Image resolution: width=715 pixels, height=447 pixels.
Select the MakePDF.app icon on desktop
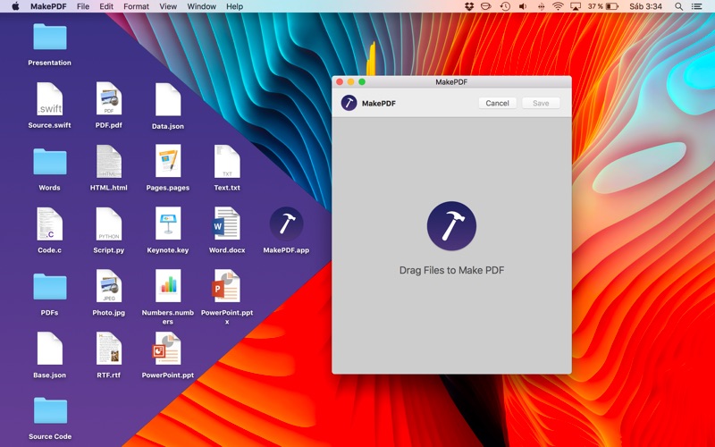click(286, 223)
